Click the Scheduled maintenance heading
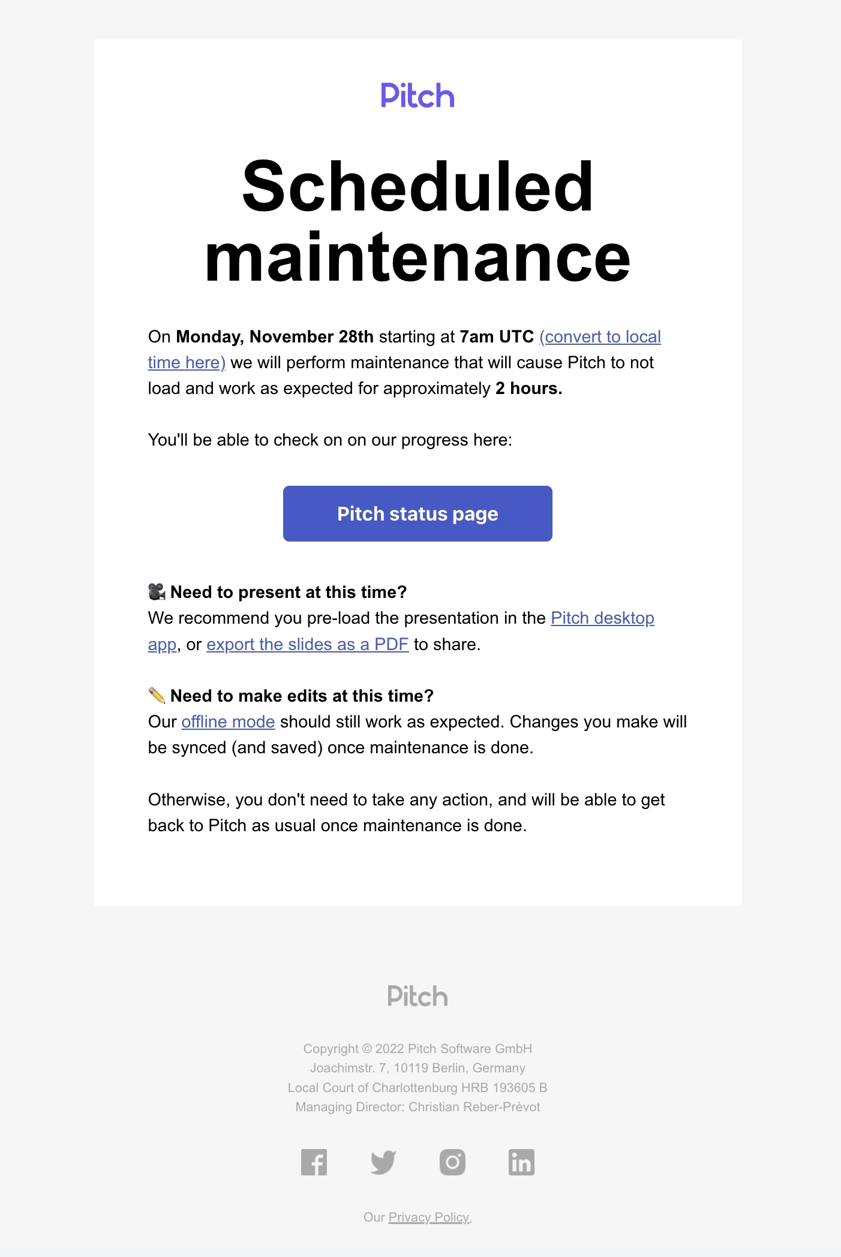The image size is (841, 1257). coord(418,221)
